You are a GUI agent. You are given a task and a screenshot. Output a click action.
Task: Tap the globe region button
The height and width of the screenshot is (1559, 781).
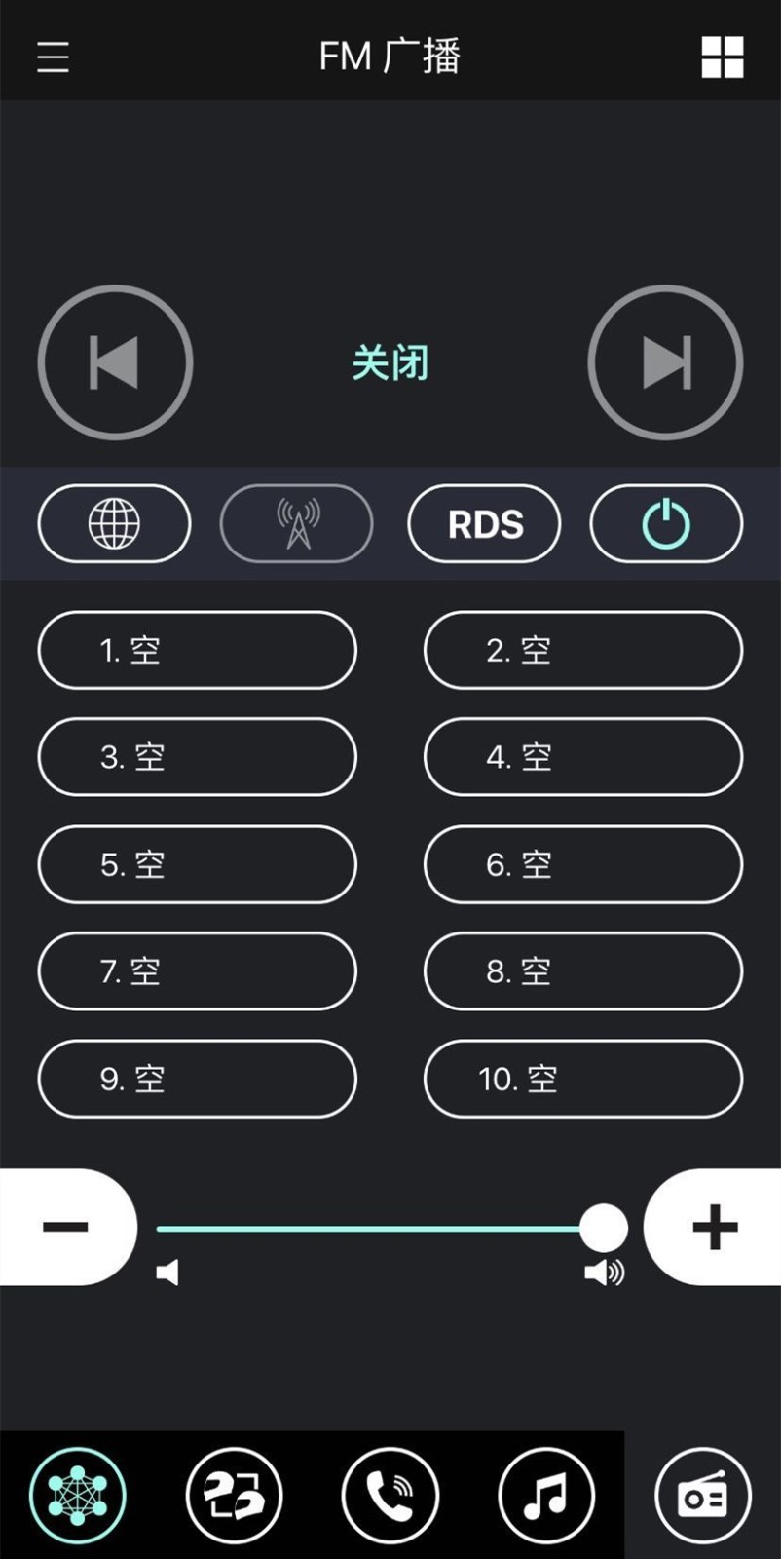pos(114,524)
